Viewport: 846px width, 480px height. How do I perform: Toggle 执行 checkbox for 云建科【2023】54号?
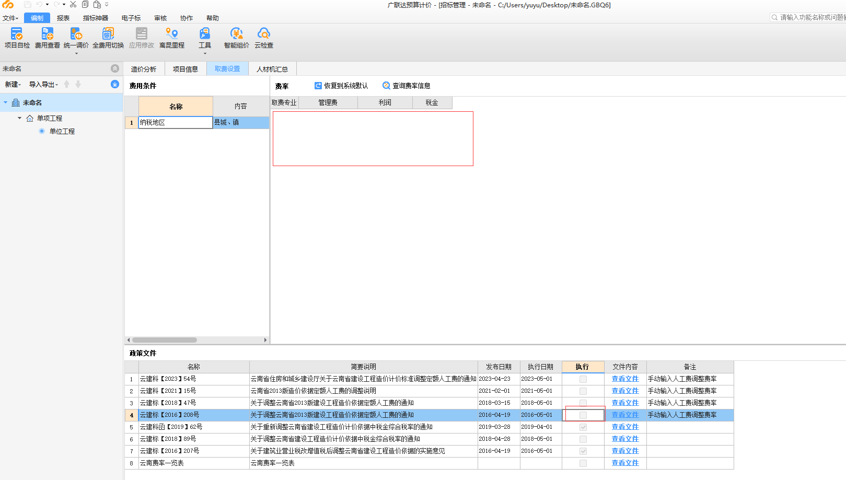(x=583, y=379)
